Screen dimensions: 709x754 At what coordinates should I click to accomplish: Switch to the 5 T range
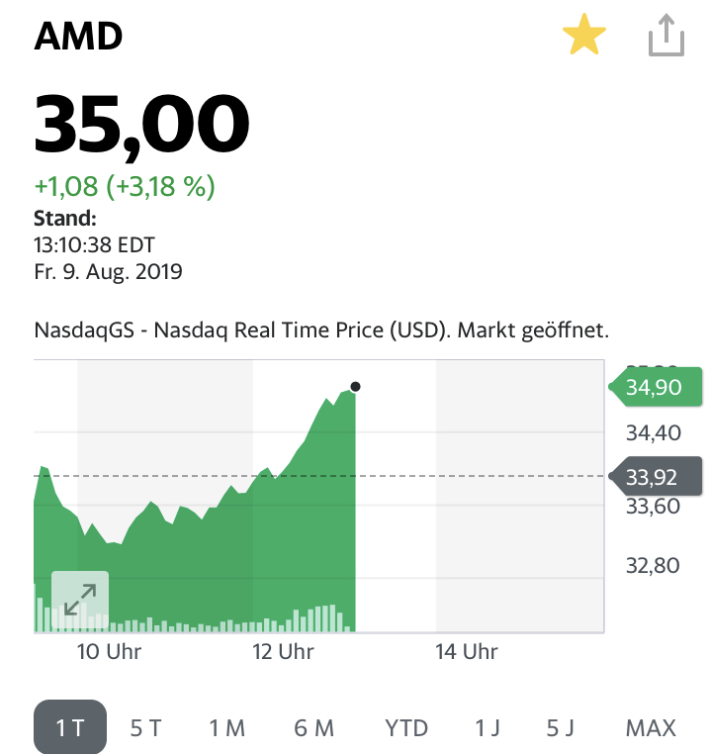click(145, 728)
